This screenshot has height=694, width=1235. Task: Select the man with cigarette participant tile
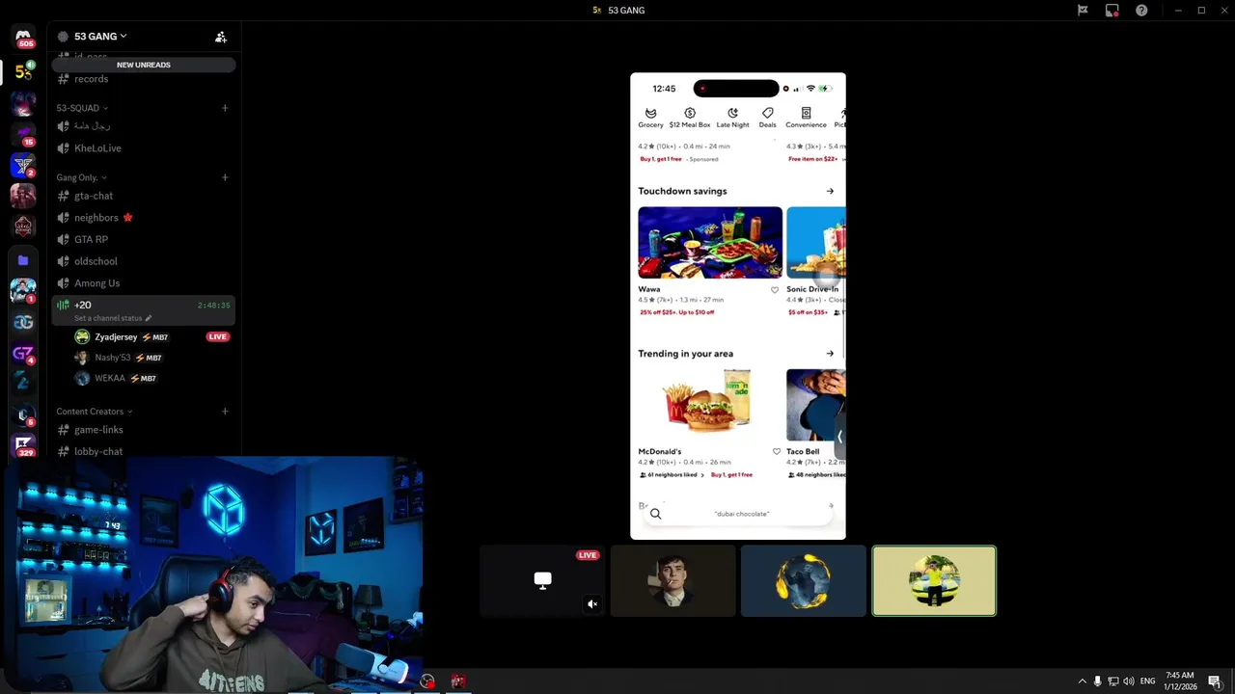[x=673, y=581]
